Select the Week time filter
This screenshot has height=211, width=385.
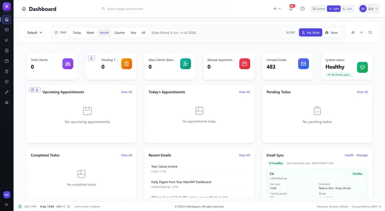pyautogui.click(x=90, y=32)
